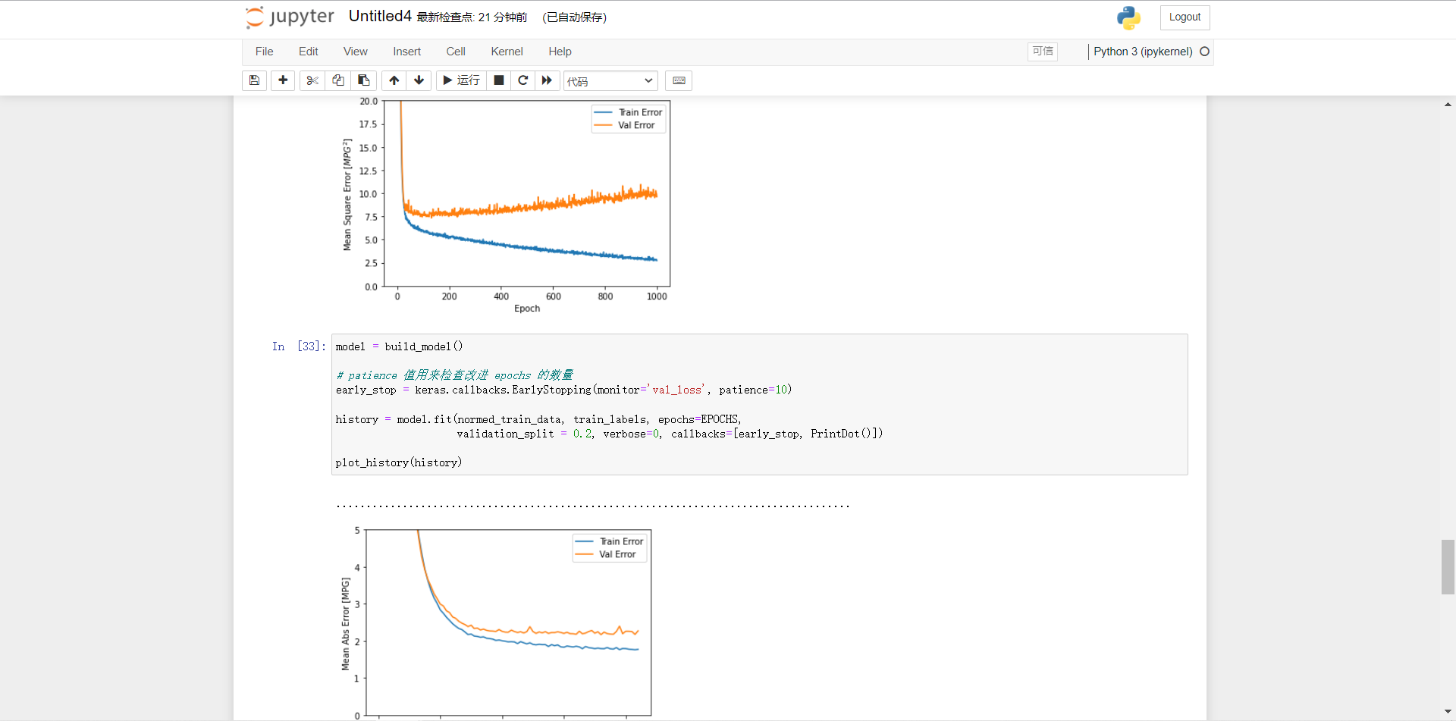This screenshot has height=721, width=1456.
Task: Open the command palette keyboard icon
Action: coord(679,80)
